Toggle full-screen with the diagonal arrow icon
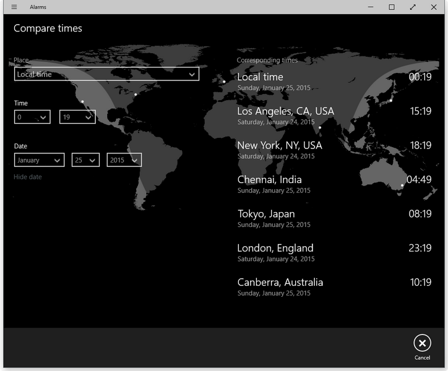Viewport: 448px width, 371px height. pyautogui.click(x=413, y=7)
